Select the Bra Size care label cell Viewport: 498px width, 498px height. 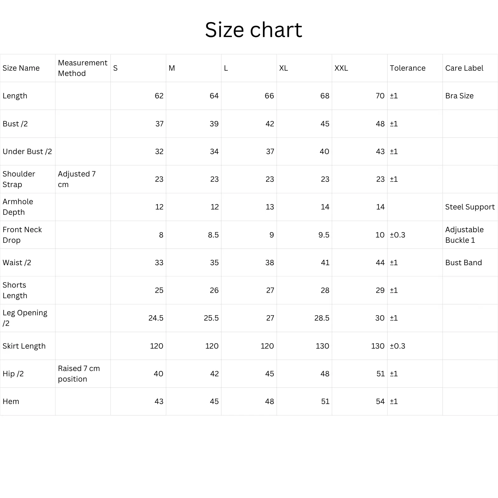[x=459, y=96]
